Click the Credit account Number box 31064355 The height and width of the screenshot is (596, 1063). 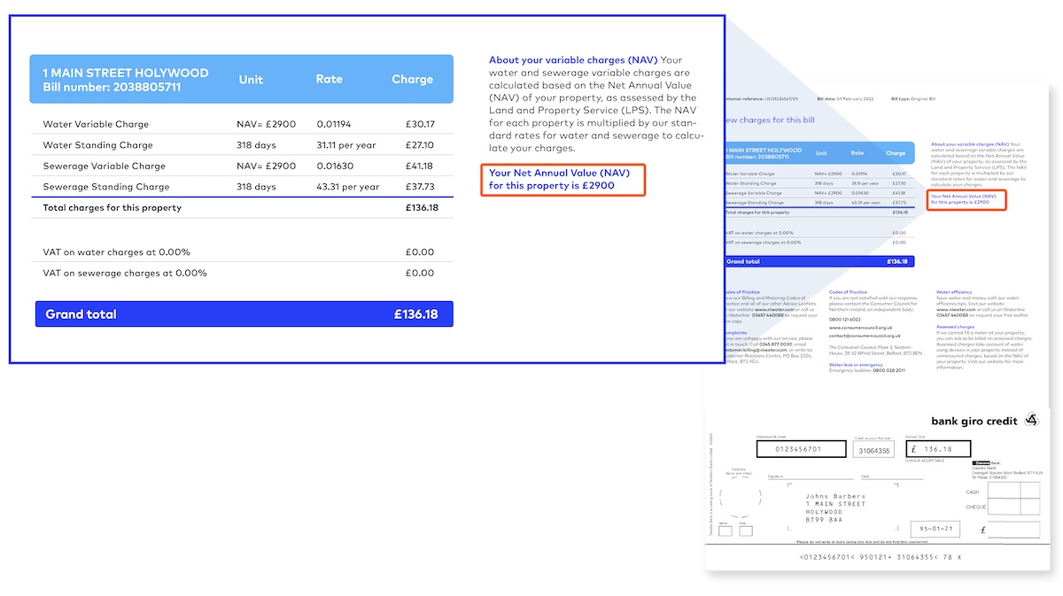click(874, 450)
